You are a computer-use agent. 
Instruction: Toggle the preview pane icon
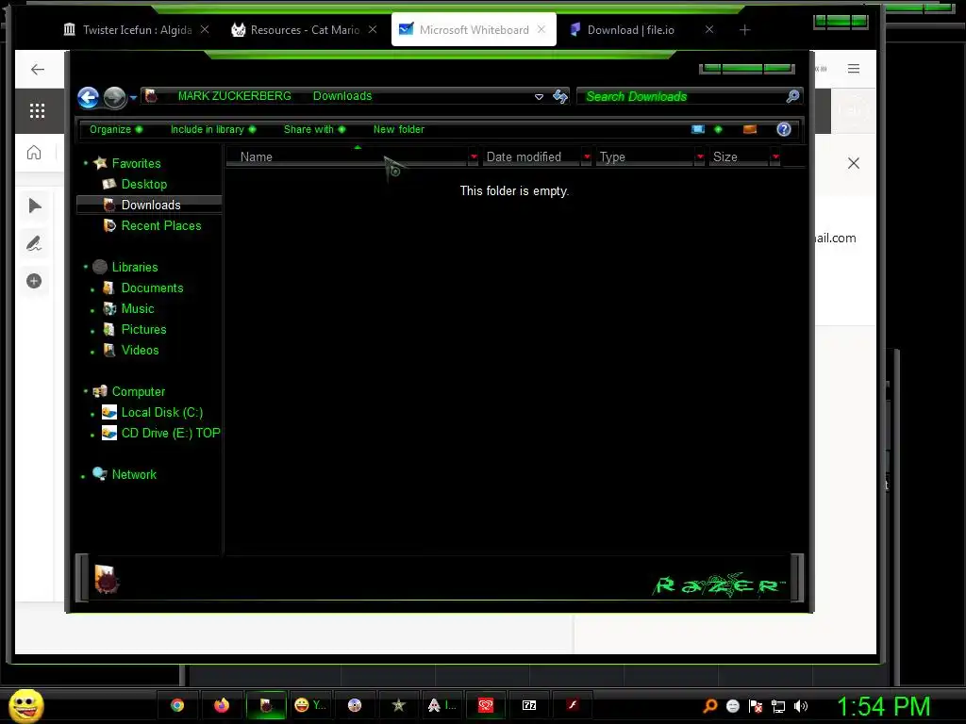[x=750, y=129]
